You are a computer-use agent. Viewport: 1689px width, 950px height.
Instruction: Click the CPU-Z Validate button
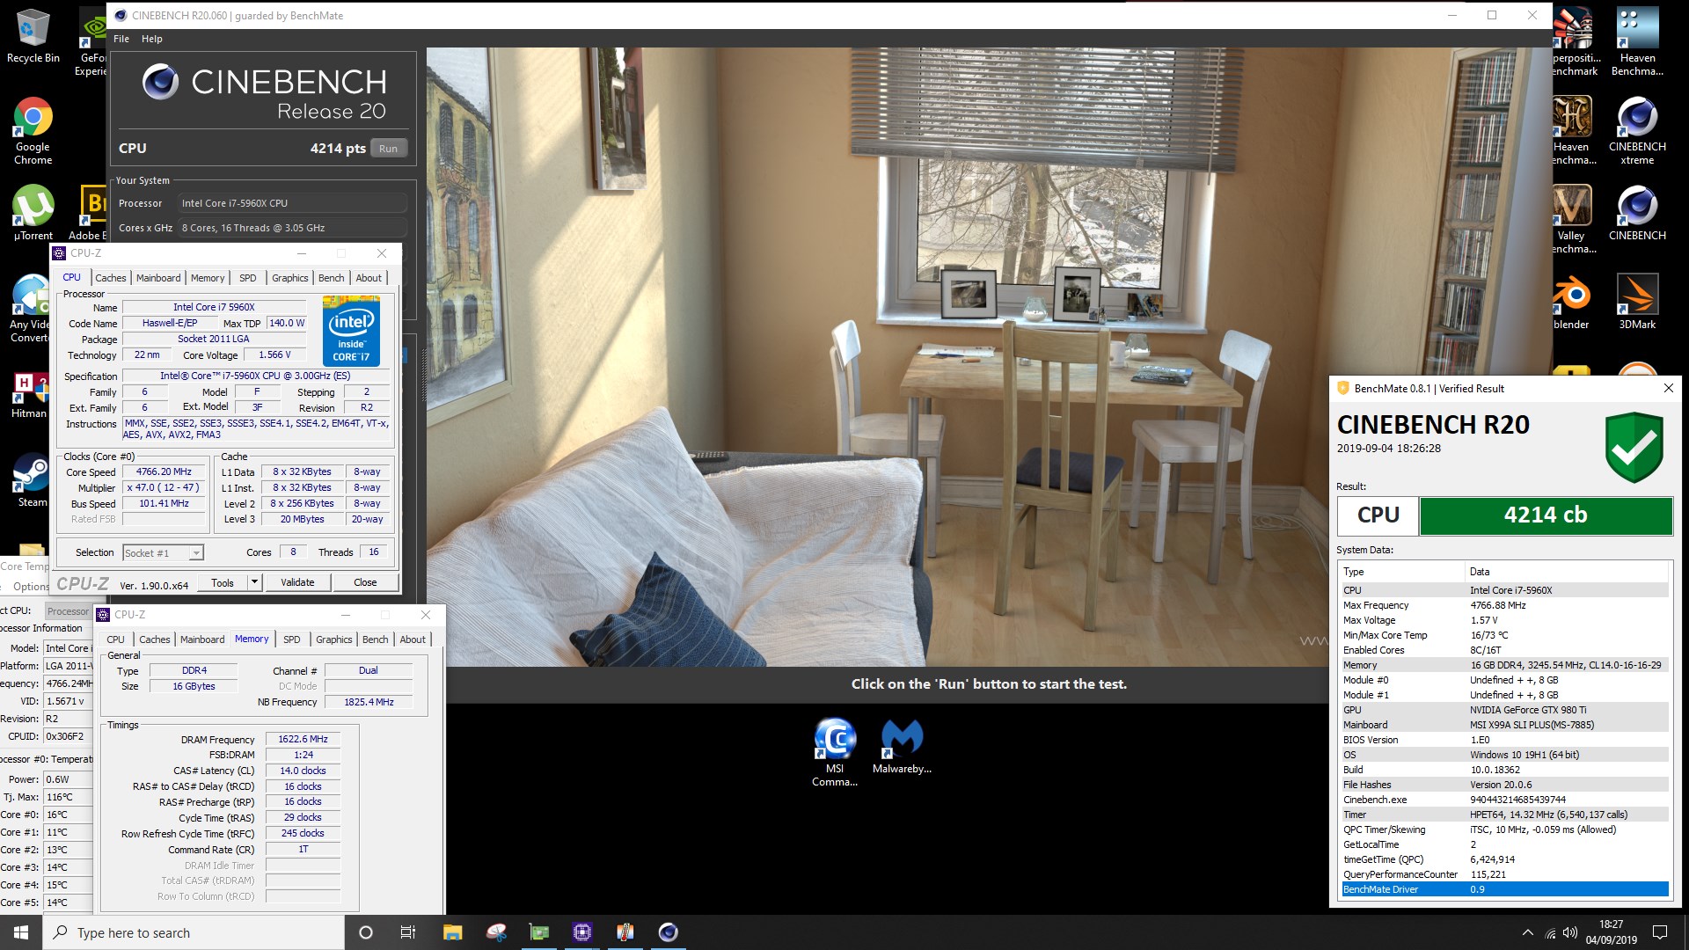297,582
